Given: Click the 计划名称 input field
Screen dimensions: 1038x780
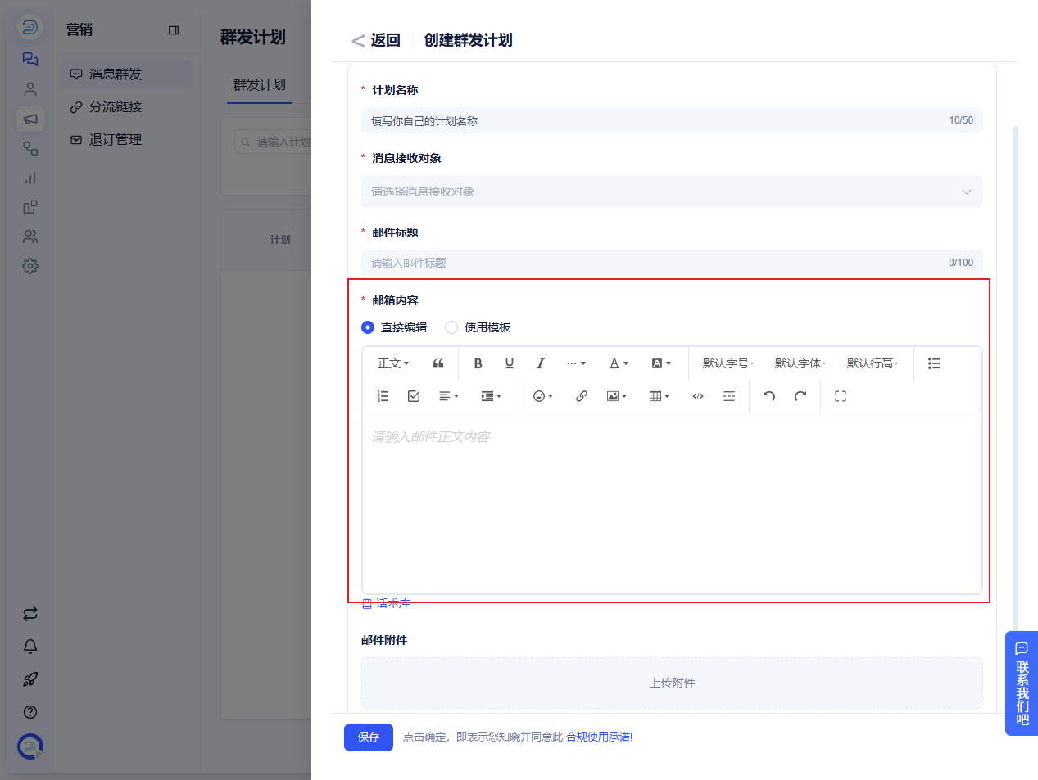Looking at the screenshot, I should pyautogui.click(x=672, y=120).
